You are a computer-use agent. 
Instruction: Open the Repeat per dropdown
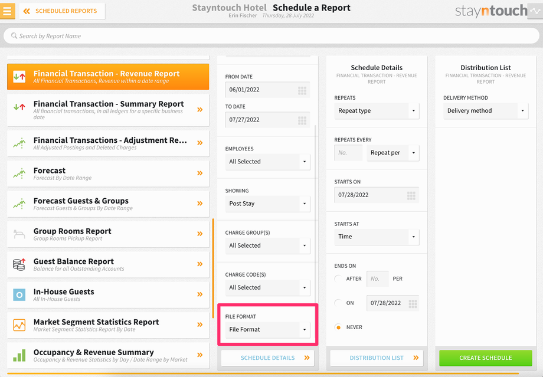pos(392,153)
